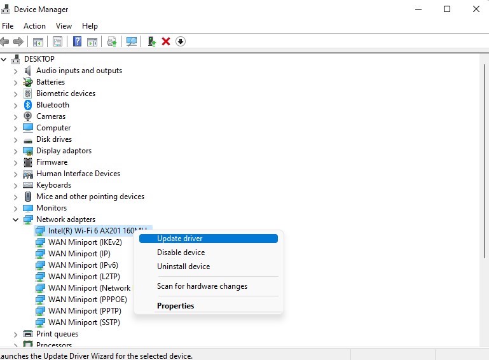Click the Properties sheet toolbar icon
Image resolution: width=489 pixels, height=360 pixels.
[x=58, y=41]
